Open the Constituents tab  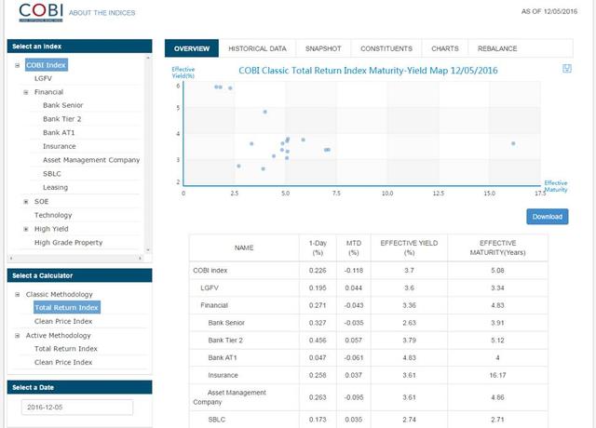tap(386, 48)
